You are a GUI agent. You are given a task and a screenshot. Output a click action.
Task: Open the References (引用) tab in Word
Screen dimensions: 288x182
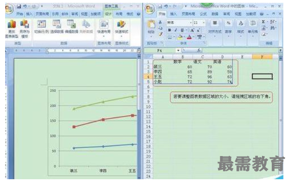click(x=55, y=14)
